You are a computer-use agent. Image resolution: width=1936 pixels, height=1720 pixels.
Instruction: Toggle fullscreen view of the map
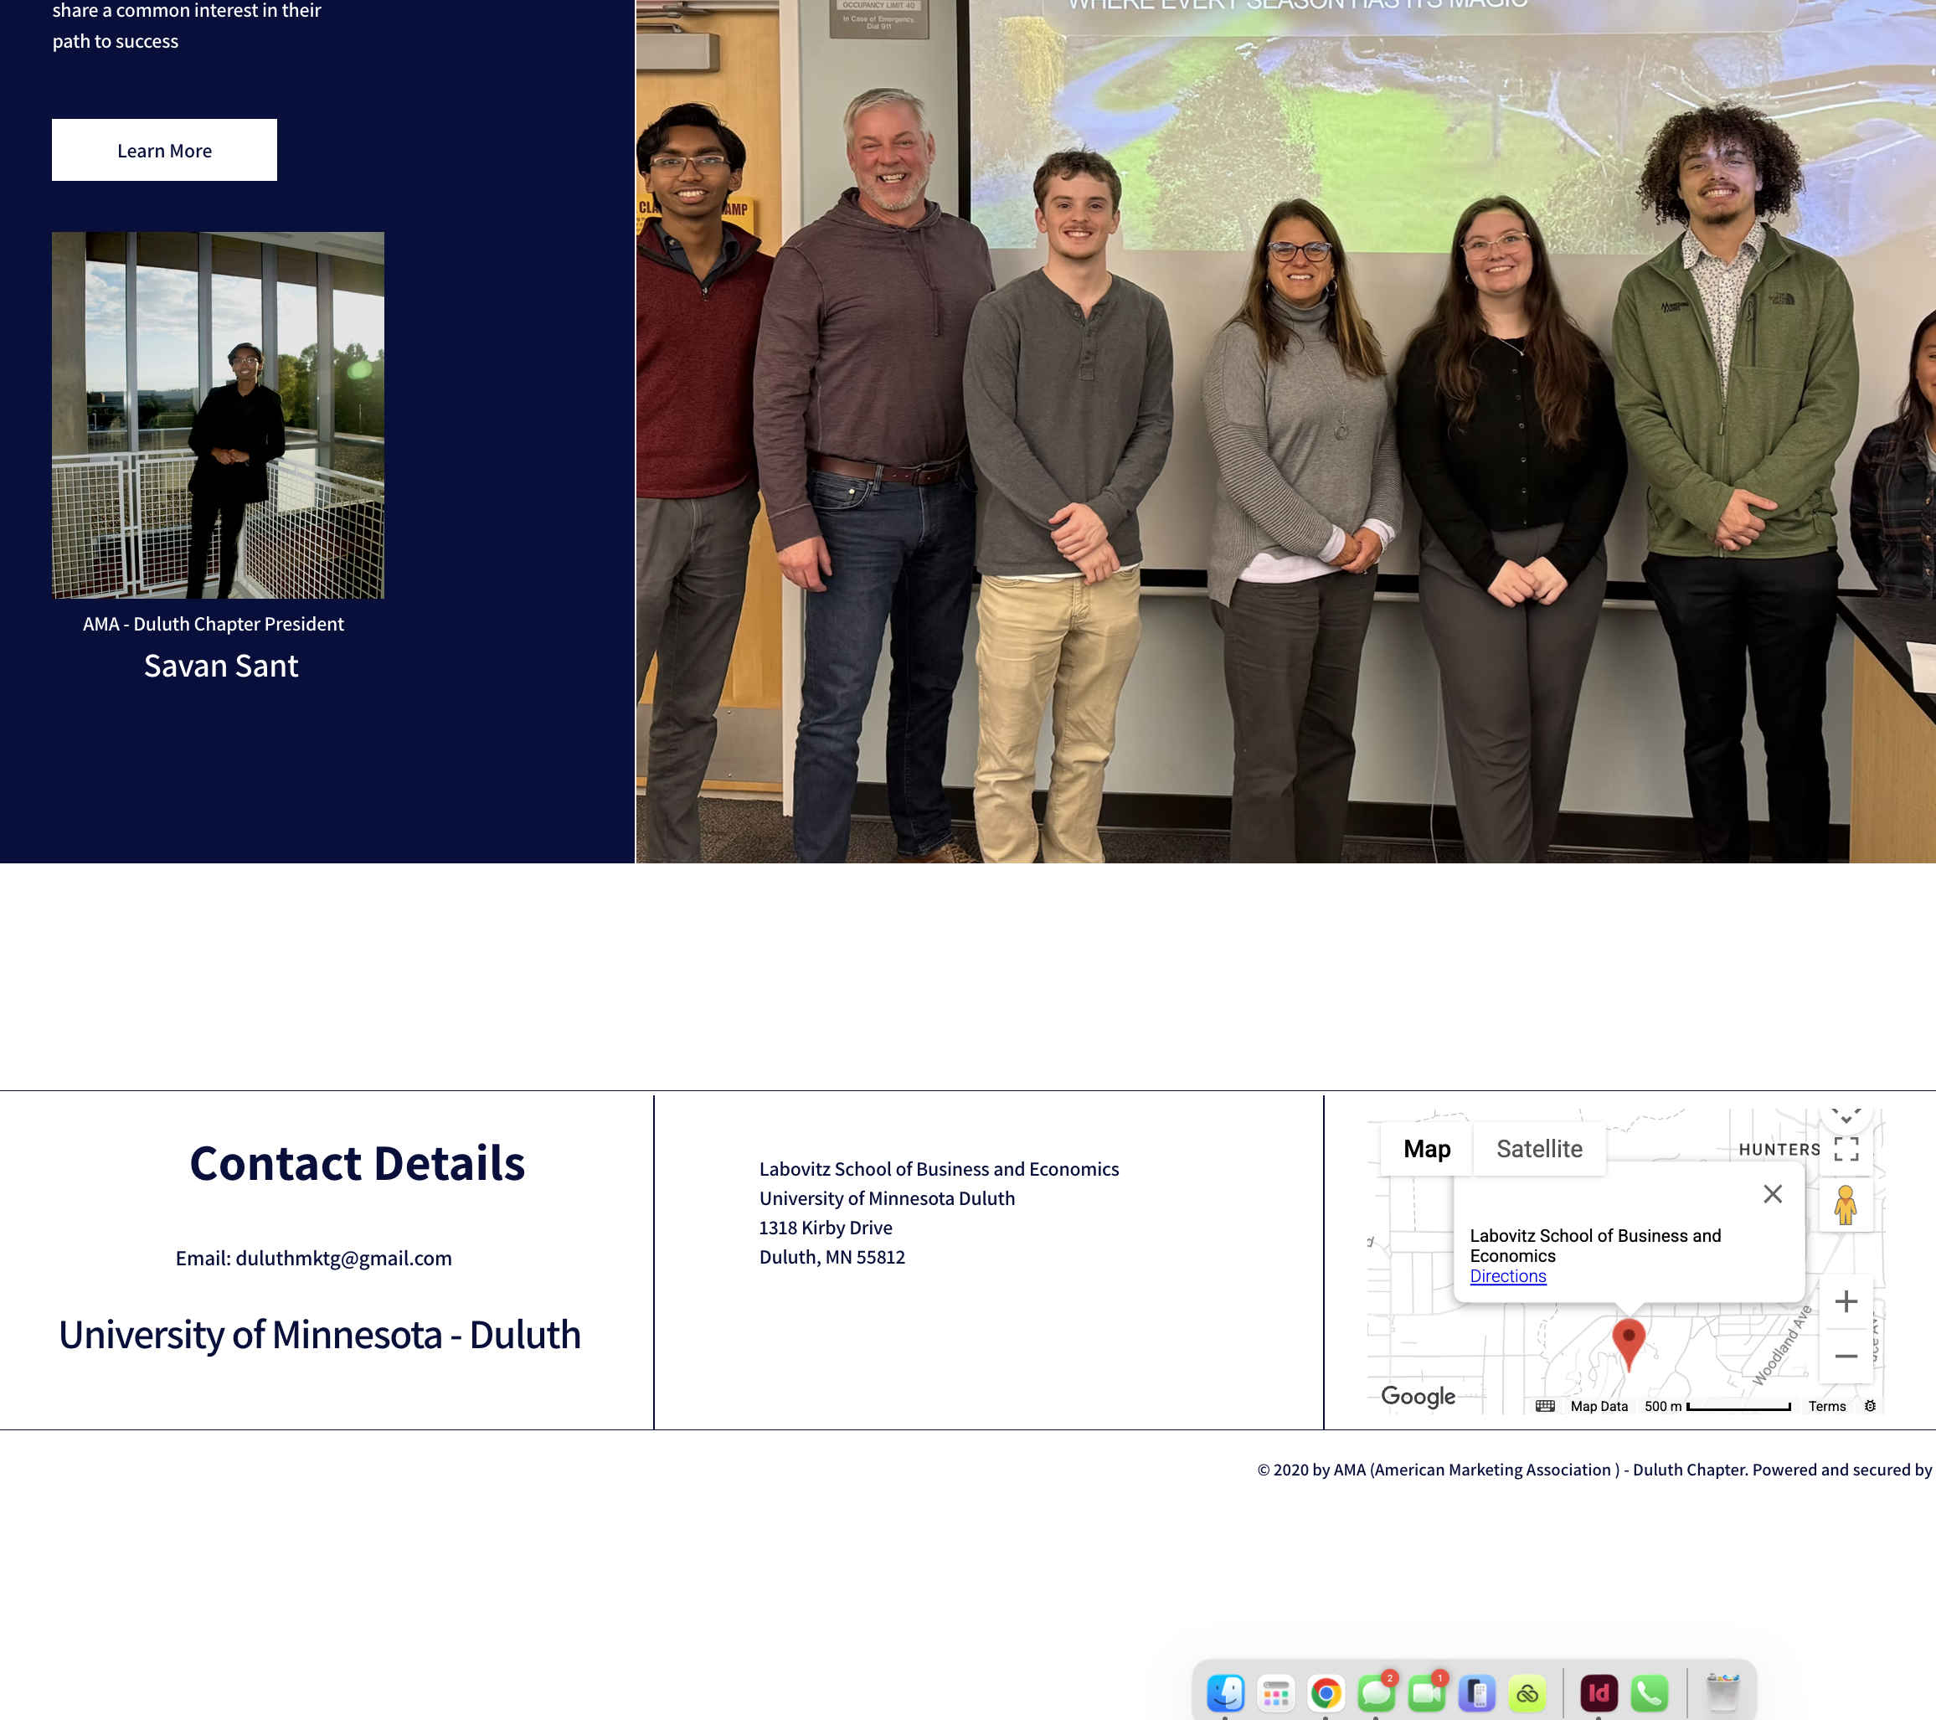pyautogui.click(x=1846, y=1149)
